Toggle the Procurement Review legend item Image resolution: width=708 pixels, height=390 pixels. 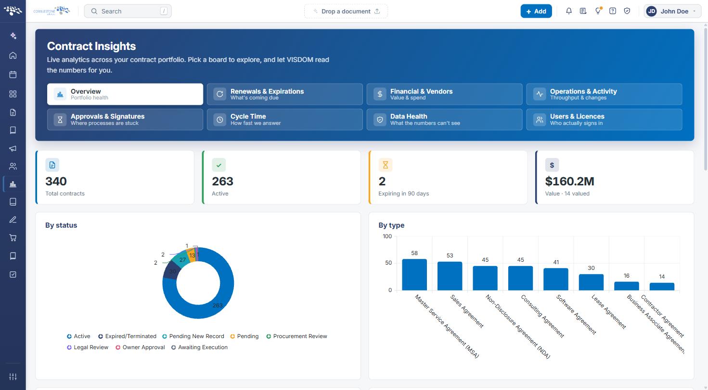296,336
